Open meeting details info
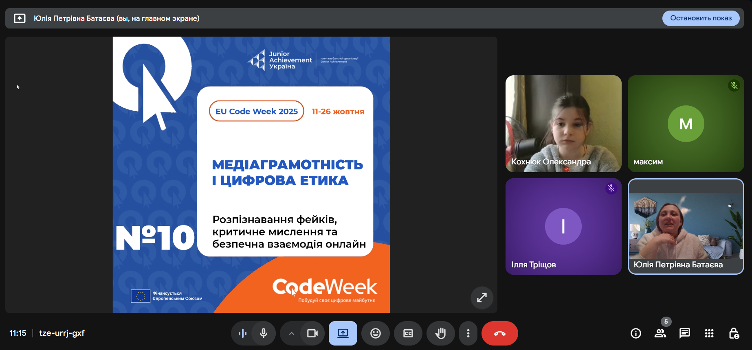The width and height of the screenshot is (752, 350). click(635, 333)
